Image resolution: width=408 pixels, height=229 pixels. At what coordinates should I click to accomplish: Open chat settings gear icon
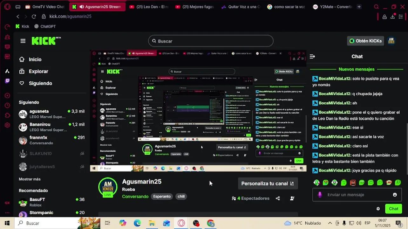click(378, 209)
